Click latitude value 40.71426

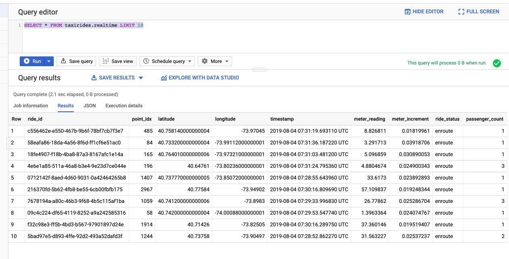(x=199, y=224)
